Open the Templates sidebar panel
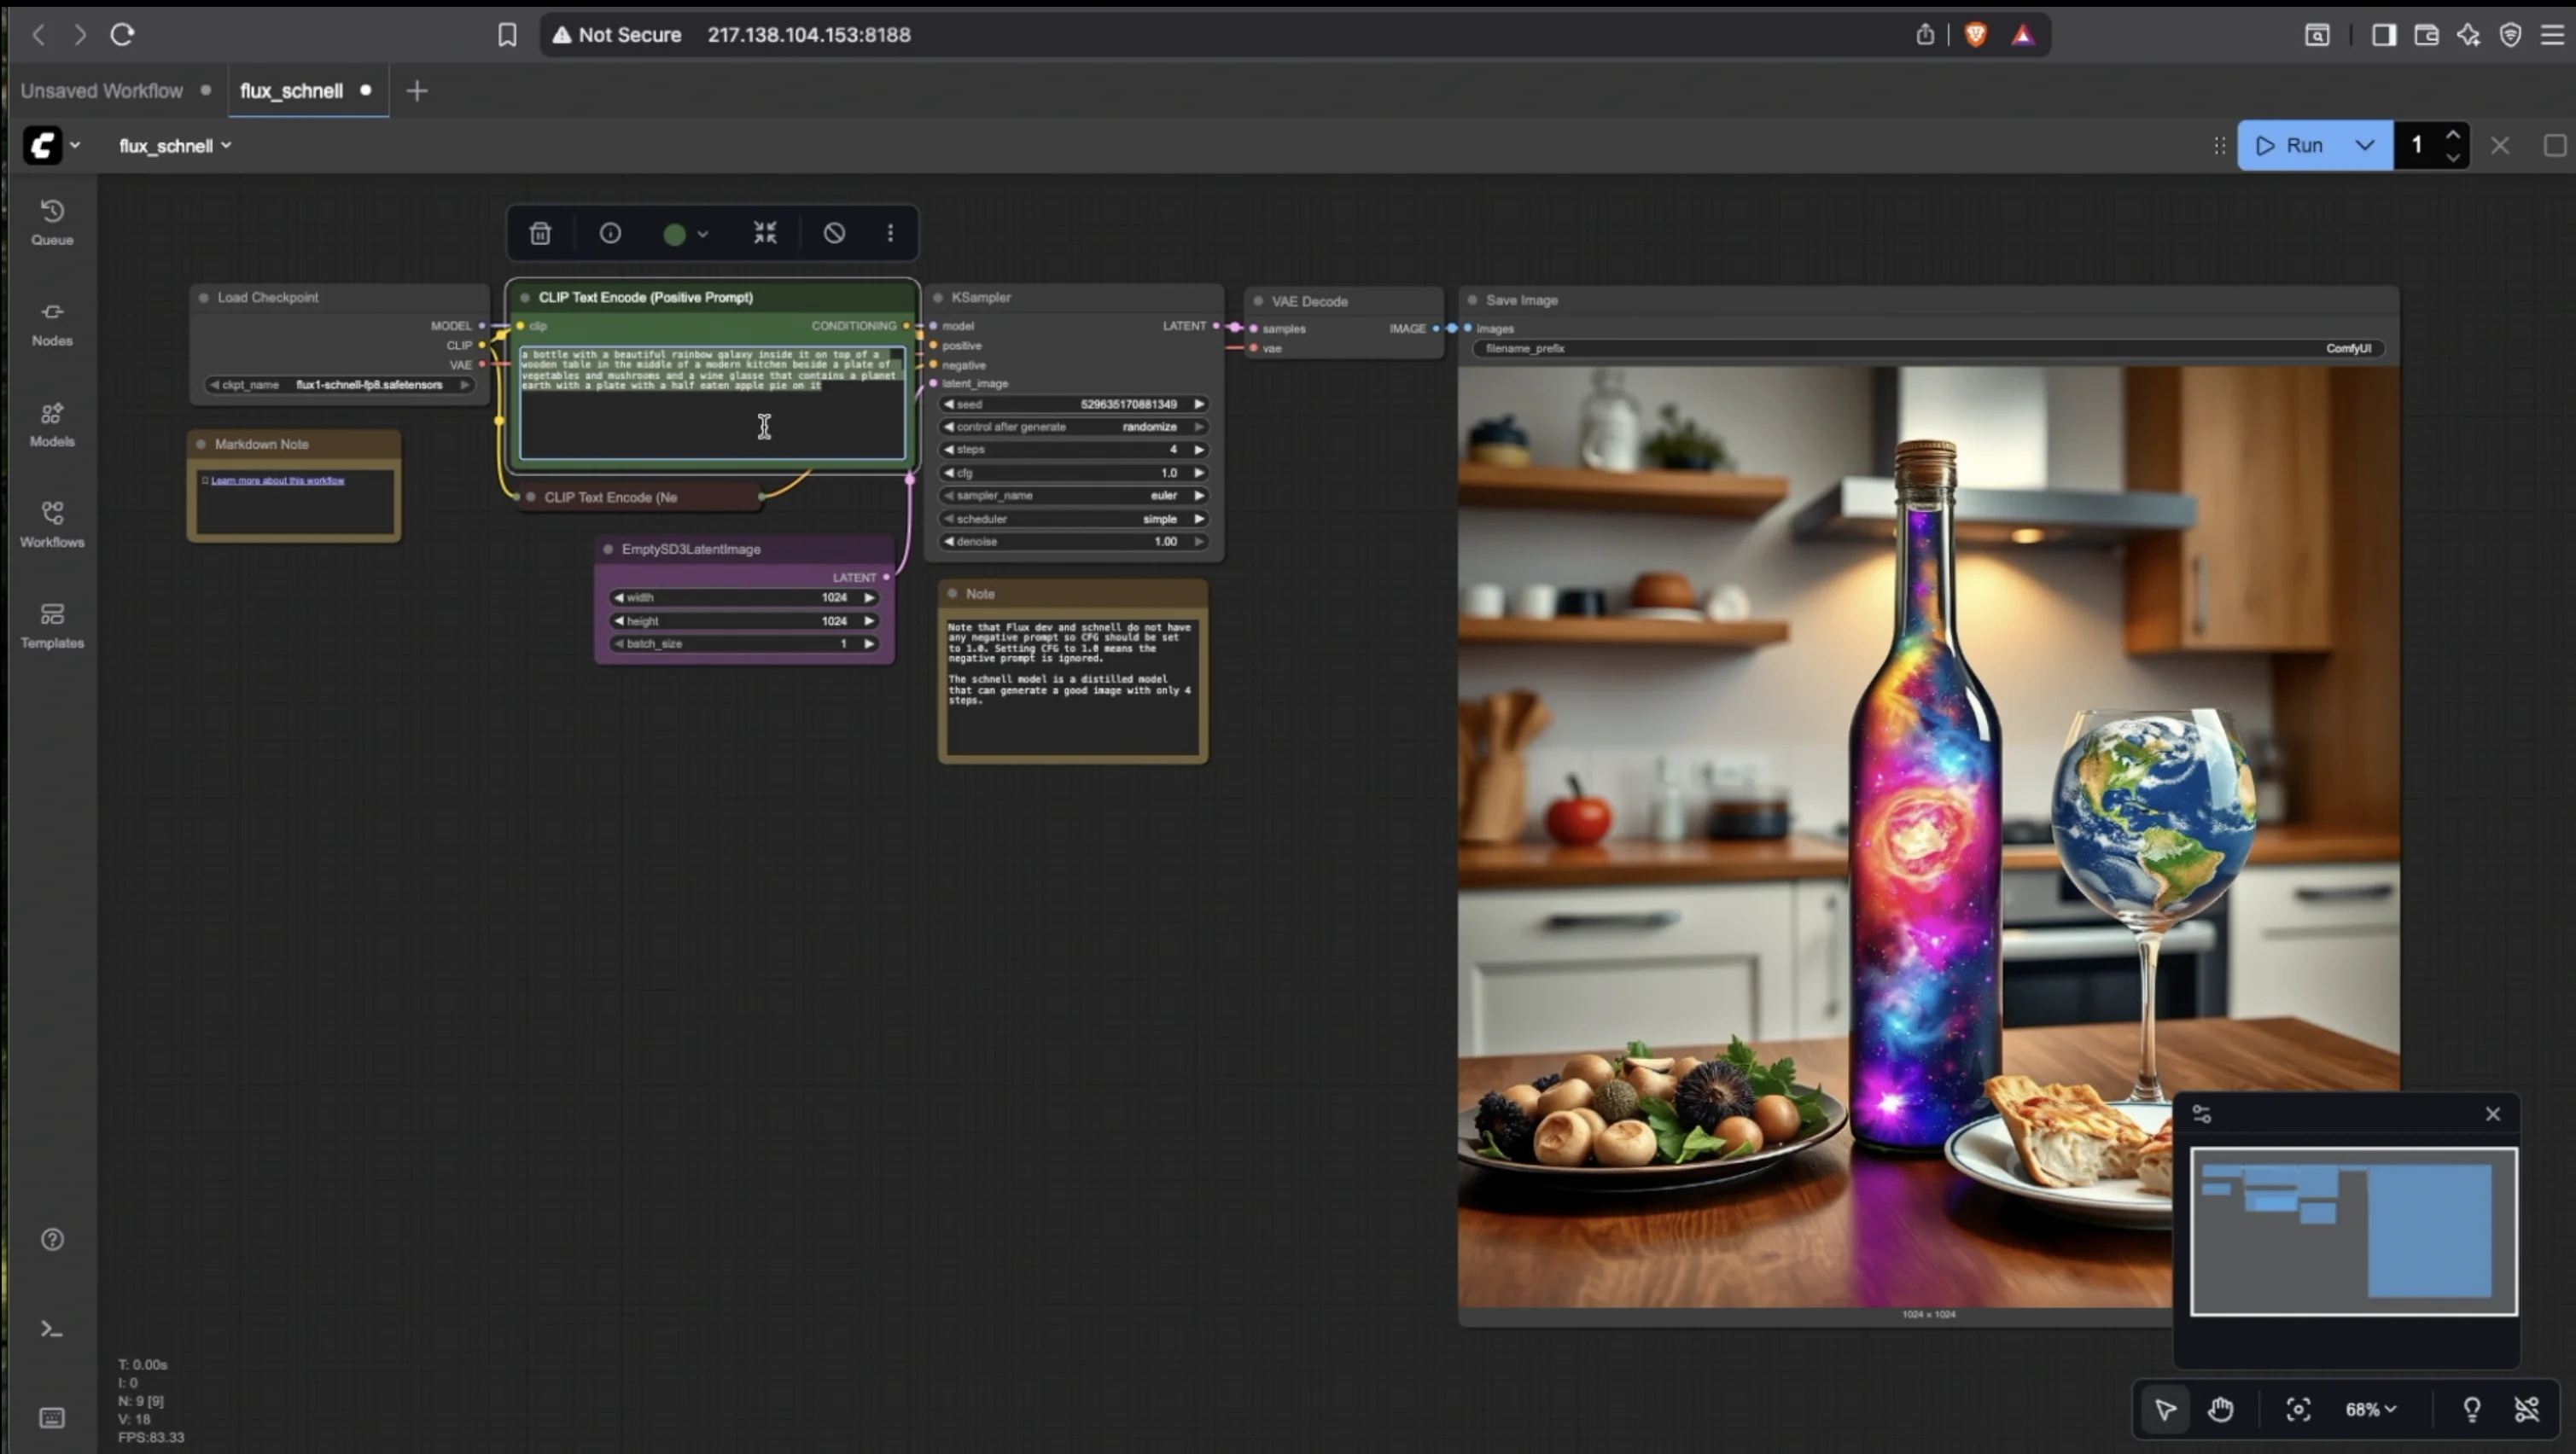The height and width of the screenshot is (1454, 2576). [52, 625]
